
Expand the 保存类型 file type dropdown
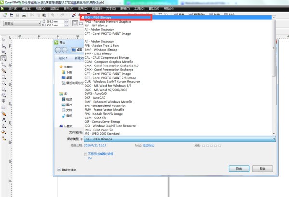click(x=274, y=139)
